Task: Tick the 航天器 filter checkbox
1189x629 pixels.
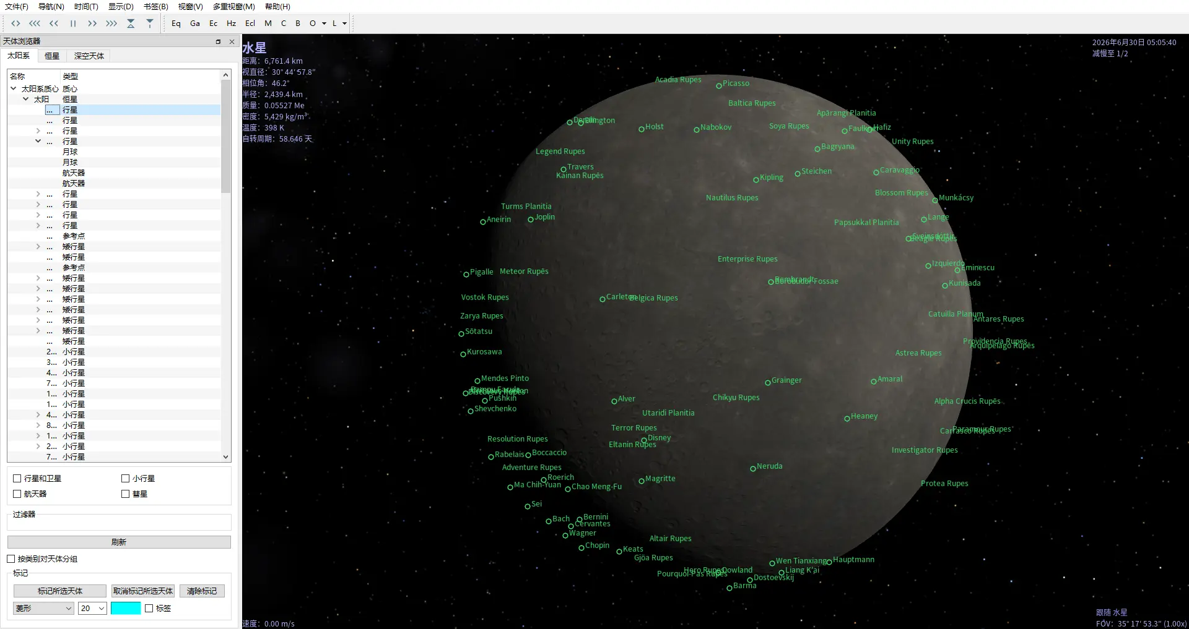Action: pos(17,494)
